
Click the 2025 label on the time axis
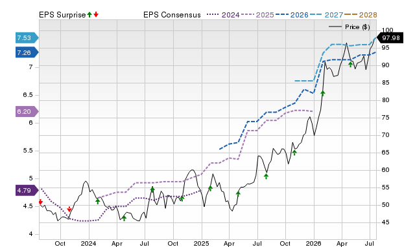click(x=201, y=243)
